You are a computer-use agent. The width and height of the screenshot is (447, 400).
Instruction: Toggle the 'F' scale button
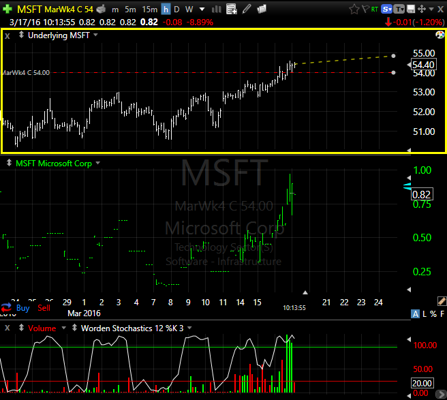pos(442,314)
